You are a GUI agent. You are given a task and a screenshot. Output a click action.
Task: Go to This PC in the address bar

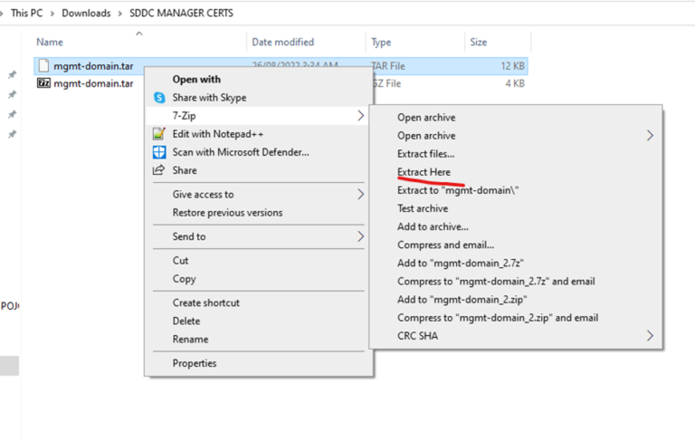(26, 14)
